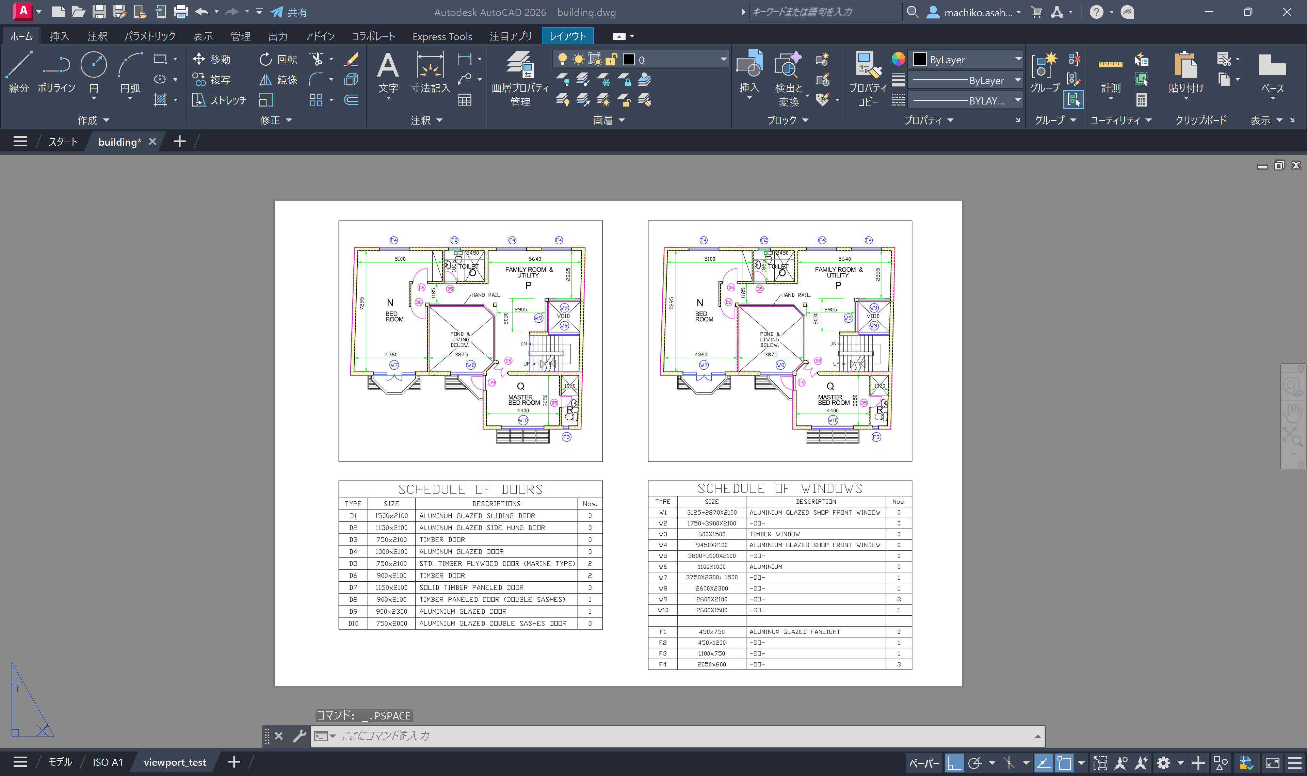This screenshot has height=776, width=1307.
Task: Toggle polar tracking in status bar
Action: click(975, 763)
